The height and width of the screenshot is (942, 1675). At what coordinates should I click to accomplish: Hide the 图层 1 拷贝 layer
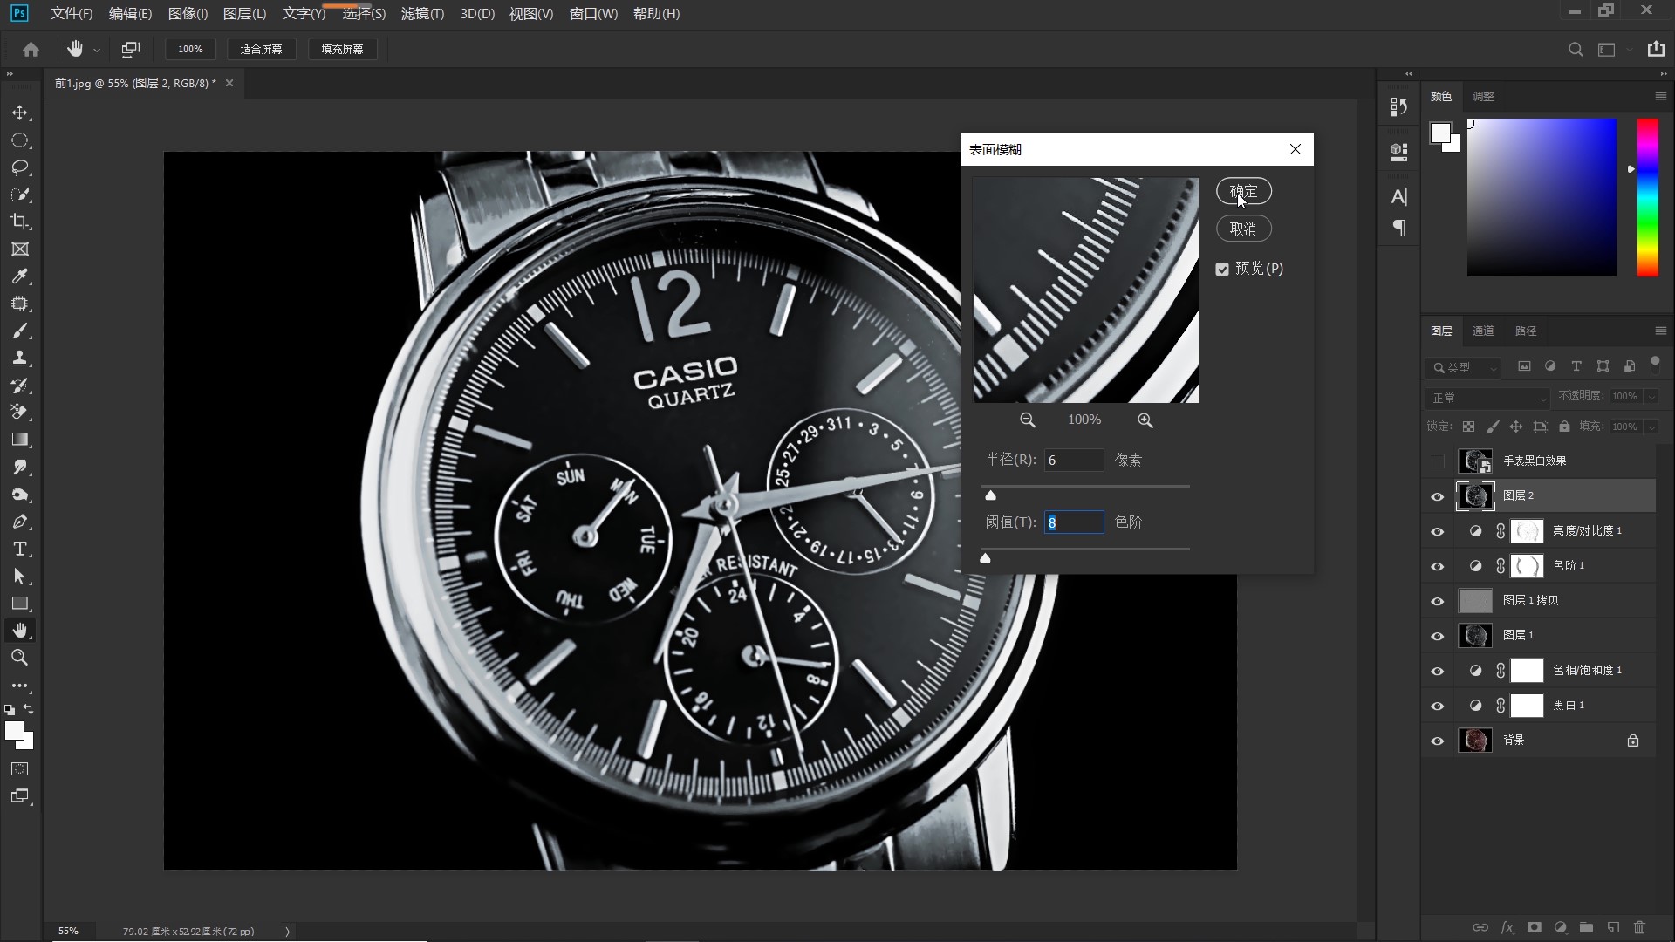(1438, 601)
